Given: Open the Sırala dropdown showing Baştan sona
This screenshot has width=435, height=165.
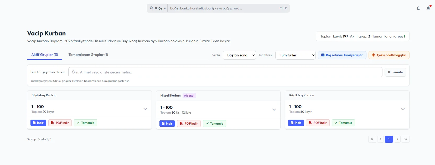Looking at the screenshot, I should click(239, 55).
